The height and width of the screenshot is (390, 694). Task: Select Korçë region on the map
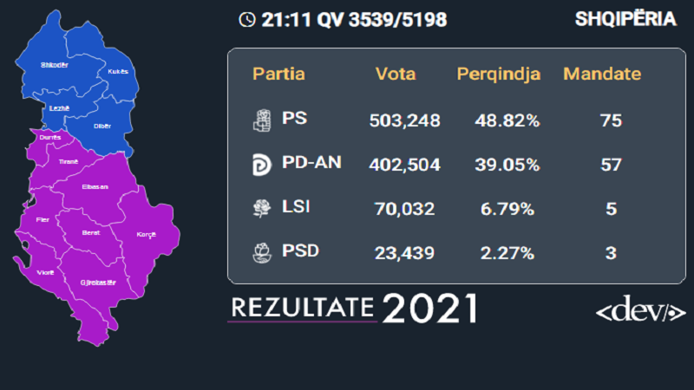click(146, 234)
